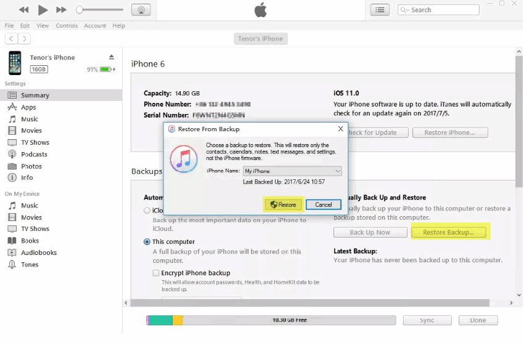The height and width of the screenshot is (343, 524).
Task: Click the storage usage bar
Action: [271, 320]
